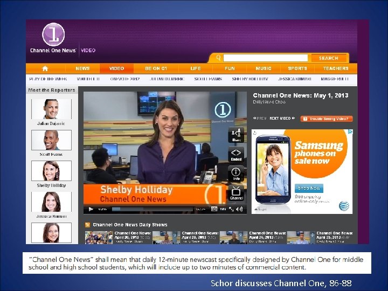388x291 pixels.
Task: Open April 25, 2013 daily show thumbnail
Action: point(301,238)
